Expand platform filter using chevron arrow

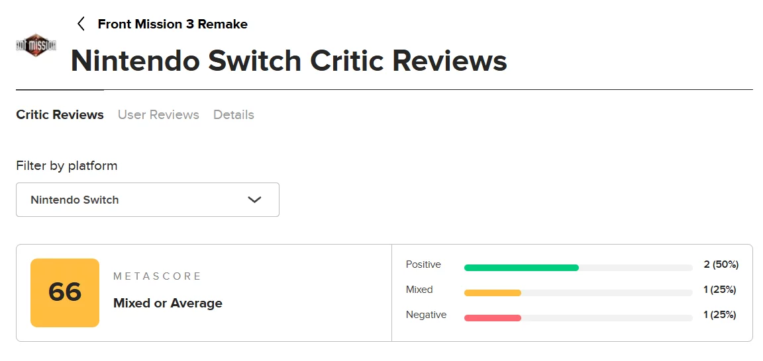tap(254, 200)
